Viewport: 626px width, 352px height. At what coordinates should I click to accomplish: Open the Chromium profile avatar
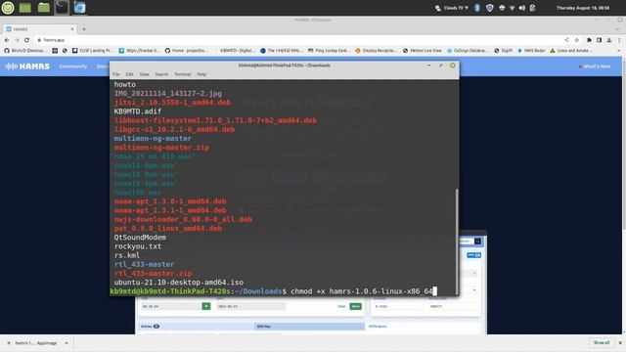point(609,40)
